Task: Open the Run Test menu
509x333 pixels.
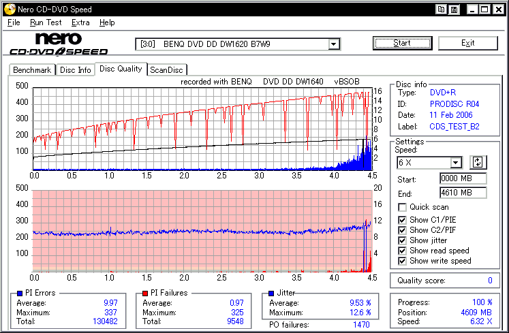Action: (46, 22)
